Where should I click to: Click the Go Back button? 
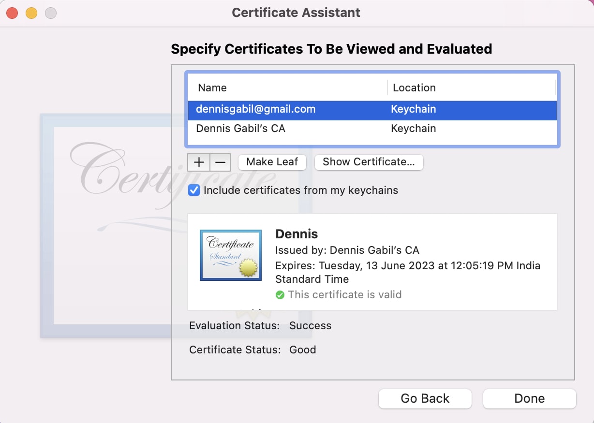(x=425, y=399)
